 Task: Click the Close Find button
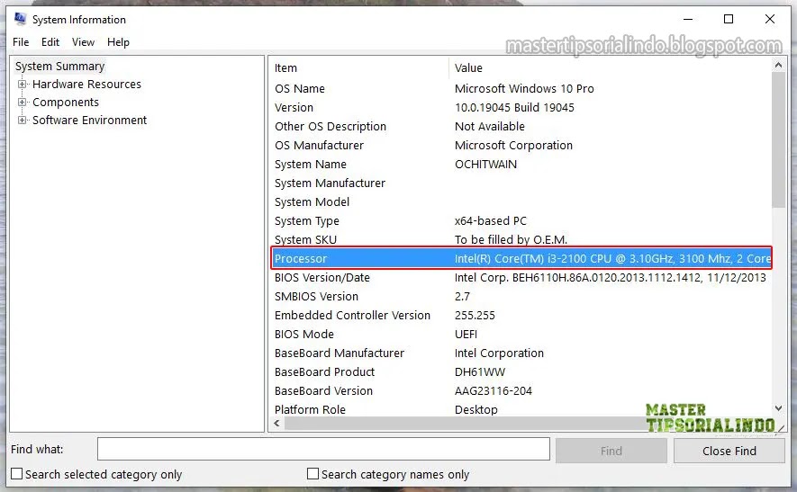tap(729, 451)
